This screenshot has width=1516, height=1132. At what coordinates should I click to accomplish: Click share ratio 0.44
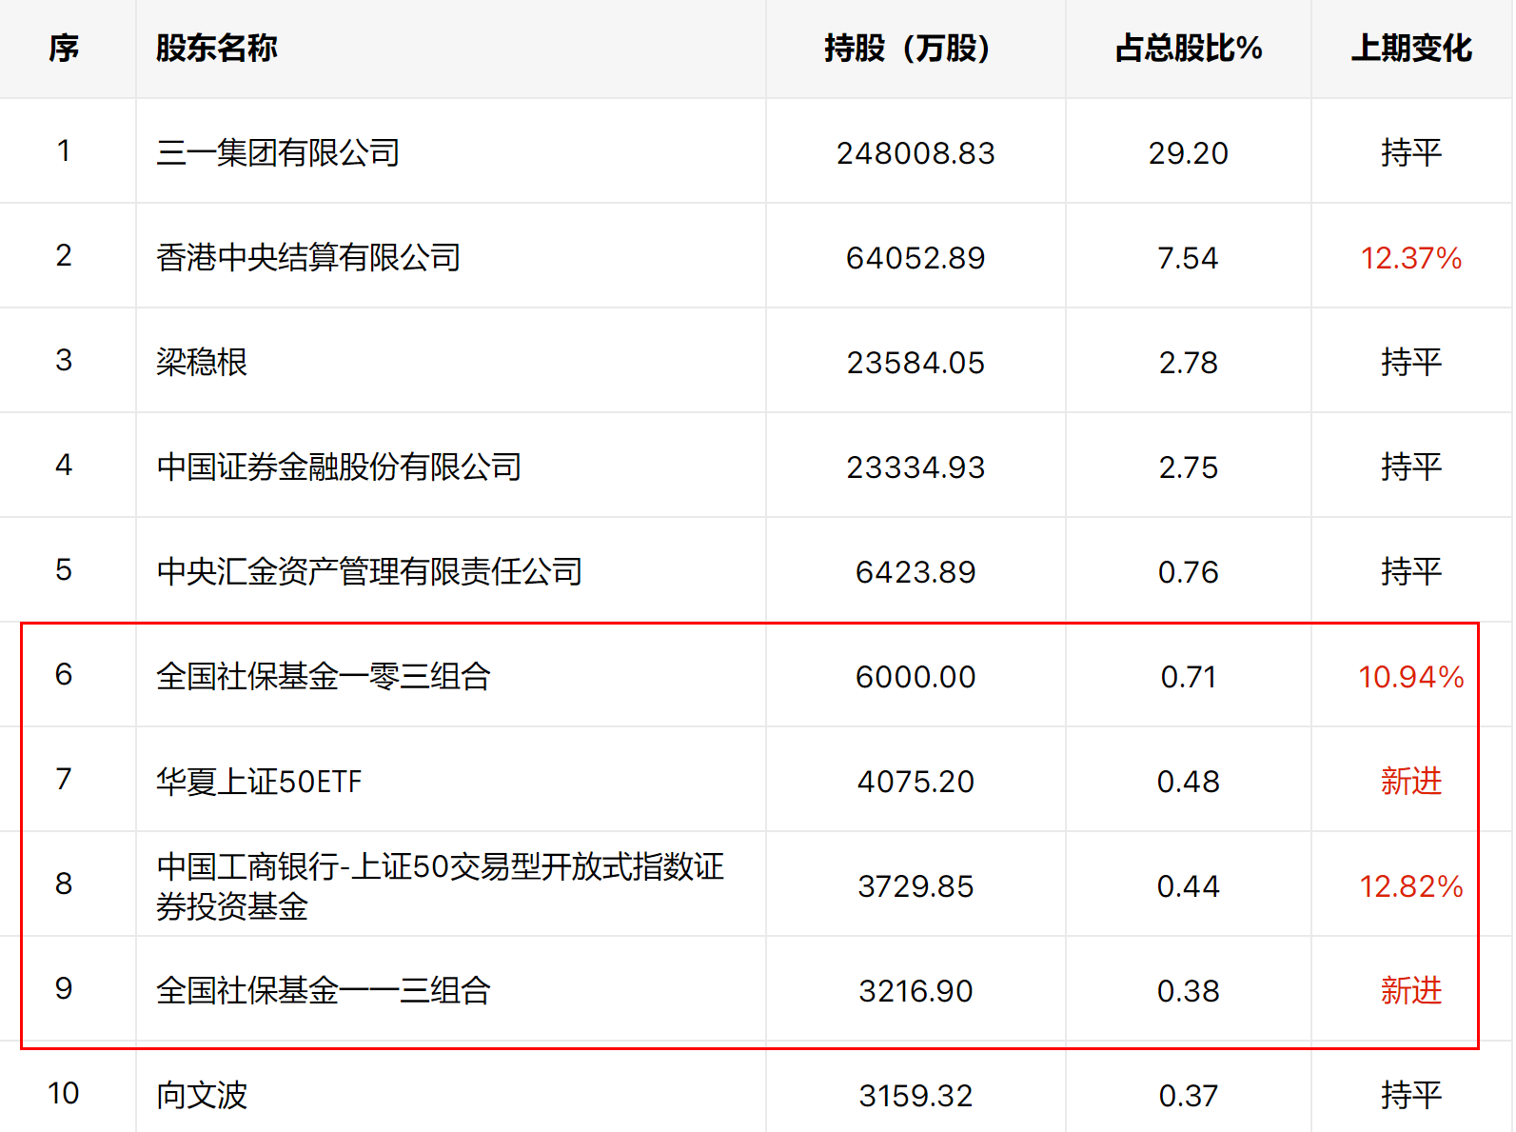pyautogui.click(x=1189, y=886)
